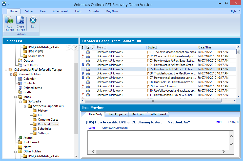Collapse the Softpedia folder node

pos(20,102)
